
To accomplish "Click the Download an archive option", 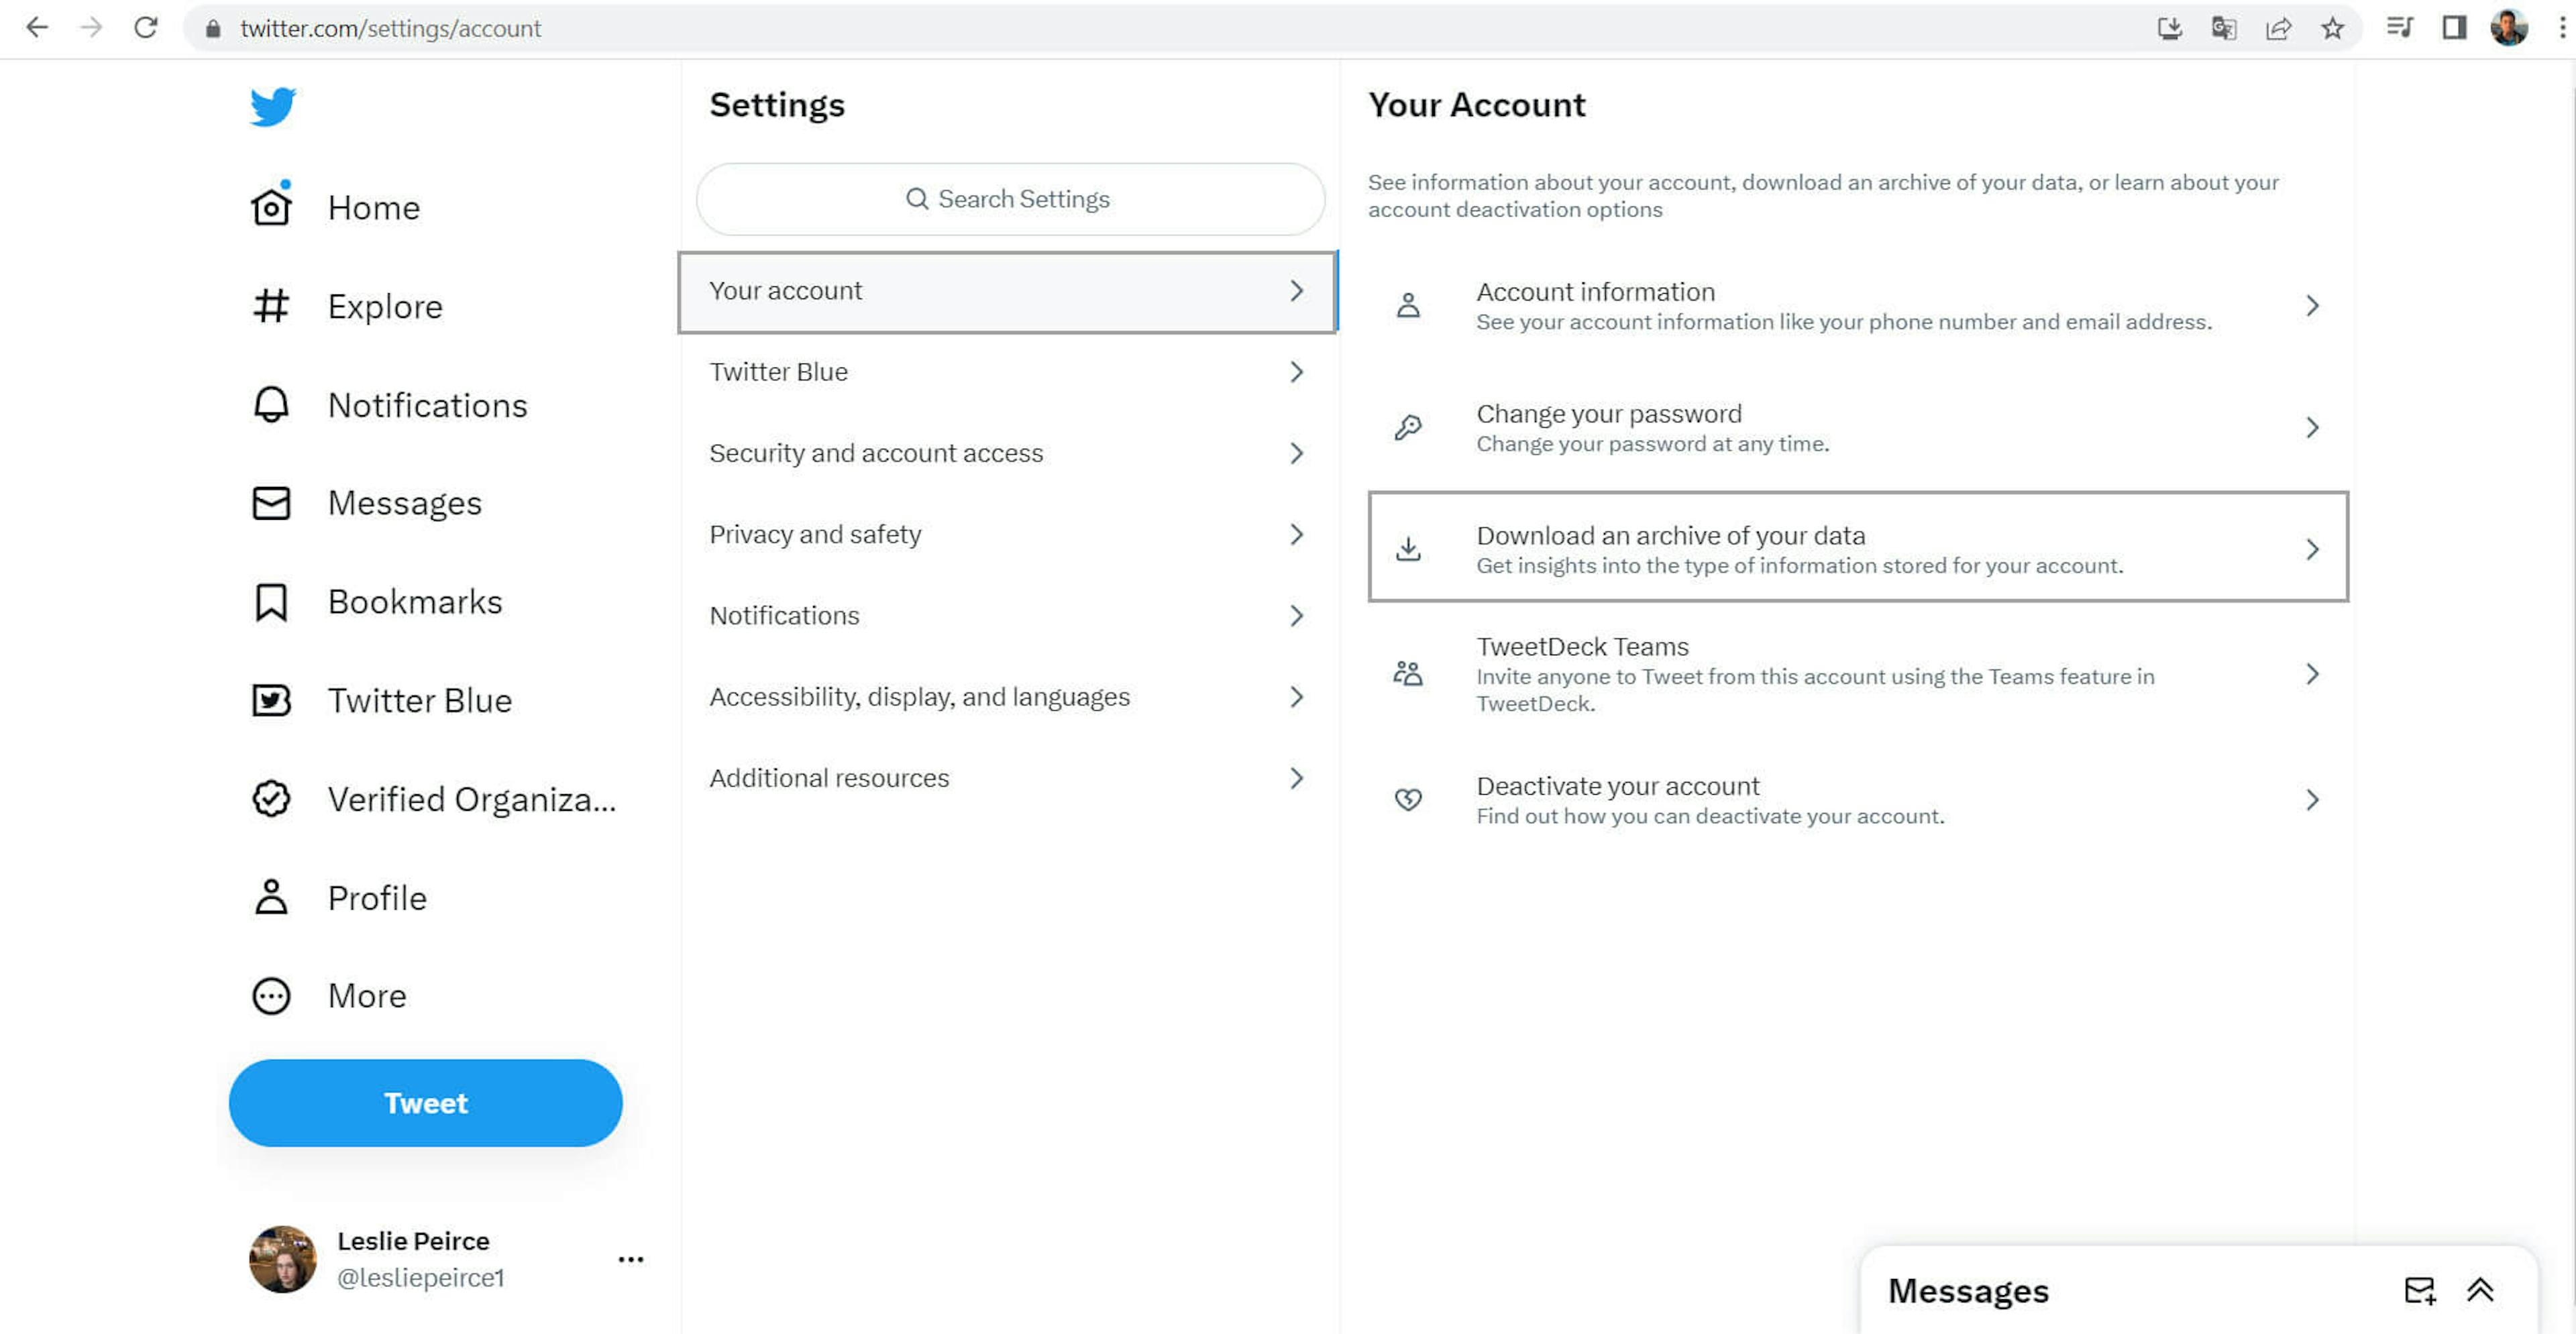I will [1860, 546].
